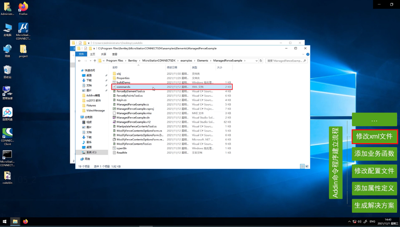Click File Explorer in the taskbar

coord(15,221)
